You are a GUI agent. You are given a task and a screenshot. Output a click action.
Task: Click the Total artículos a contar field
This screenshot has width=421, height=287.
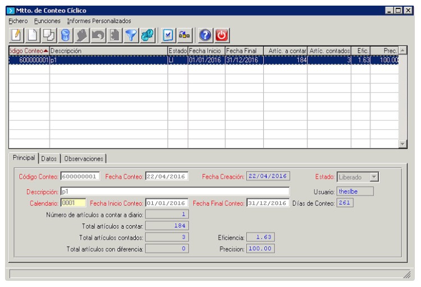(167, 226)
